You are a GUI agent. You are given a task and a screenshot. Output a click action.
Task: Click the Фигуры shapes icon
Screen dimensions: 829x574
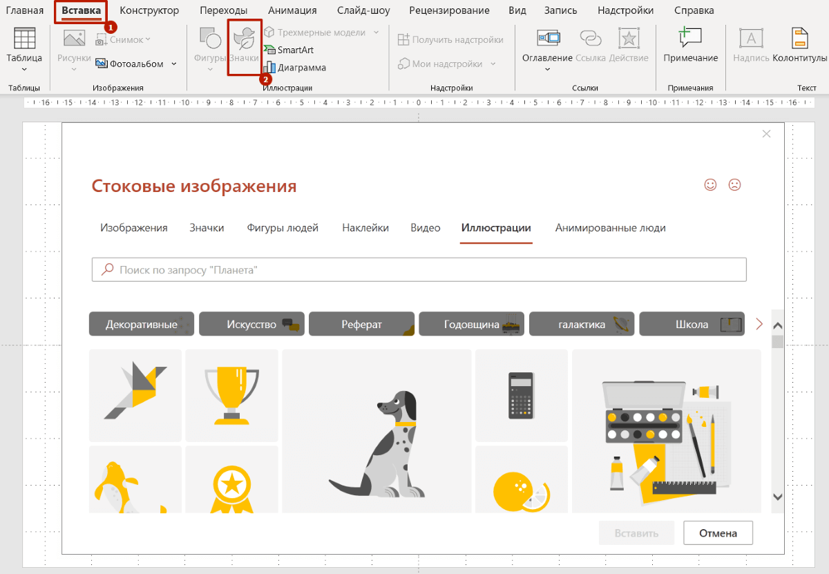pyautogui.click(x=209, y=40)
